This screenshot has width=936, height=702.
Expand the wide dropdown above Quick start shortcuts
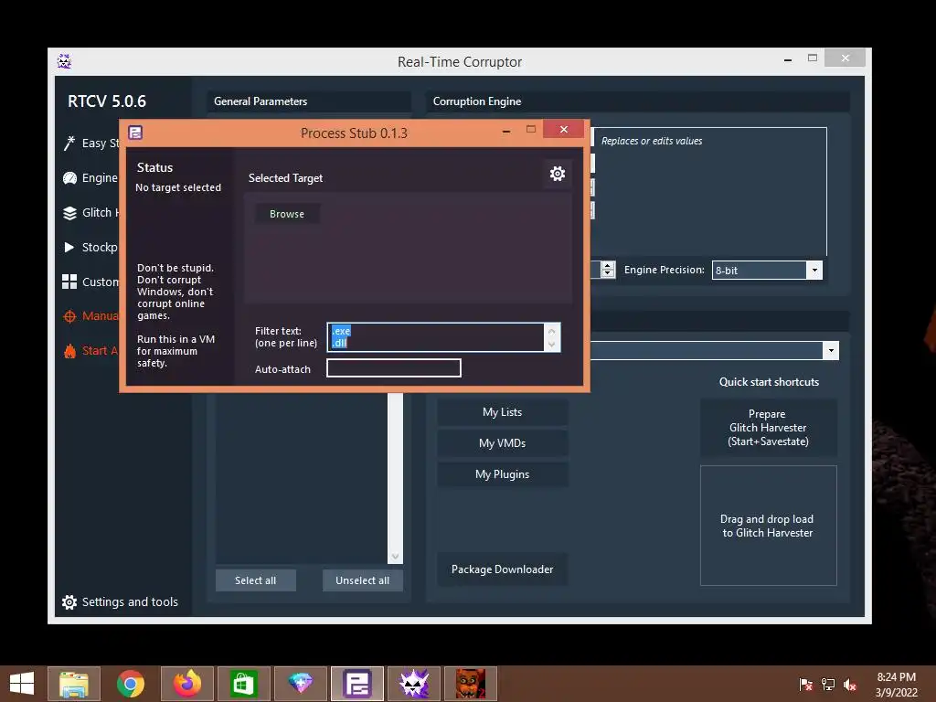(x=831, y=350)
